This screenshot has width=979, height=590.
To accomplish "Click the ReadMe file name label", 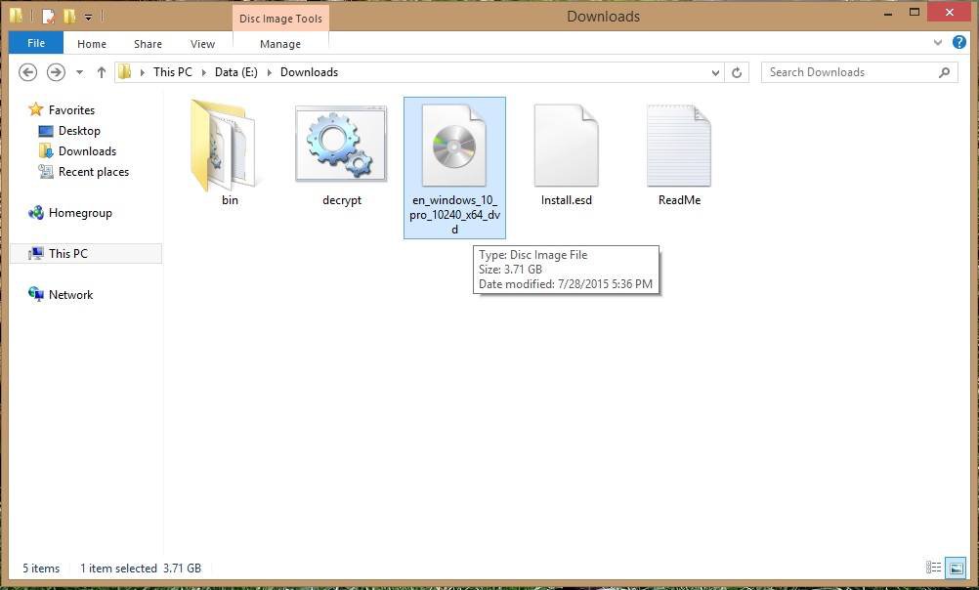I will pyautogui.click(x=679, y=200).
